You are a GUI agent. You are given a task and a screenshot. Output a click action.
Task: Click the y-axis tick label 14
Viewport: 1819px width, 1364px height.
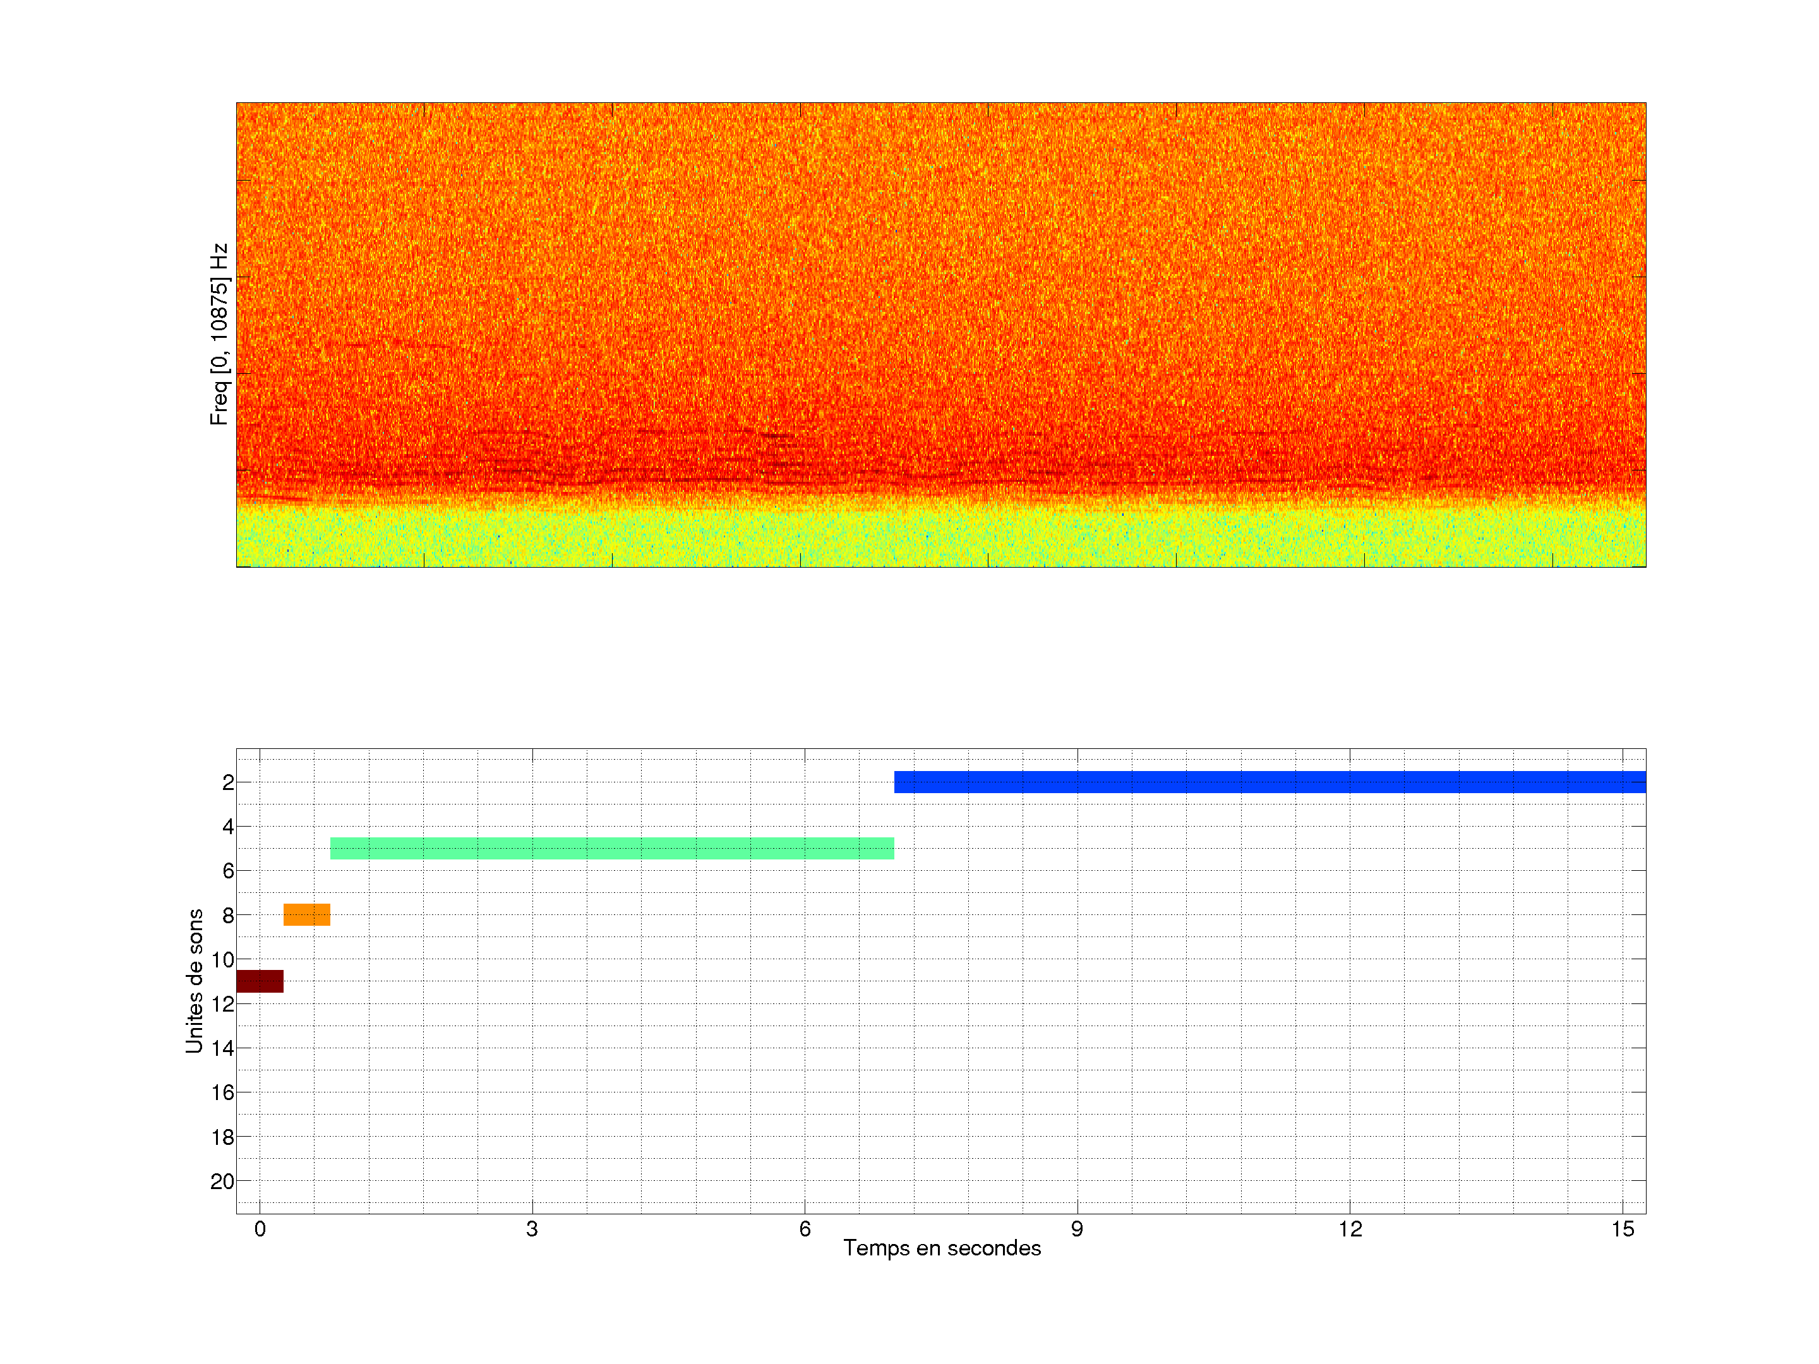click(222, 1048)
